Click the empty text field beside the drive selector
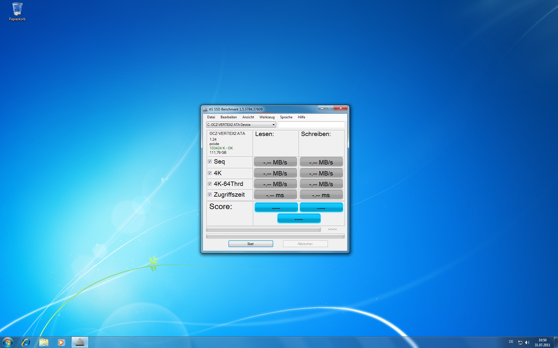 (311, 125)
